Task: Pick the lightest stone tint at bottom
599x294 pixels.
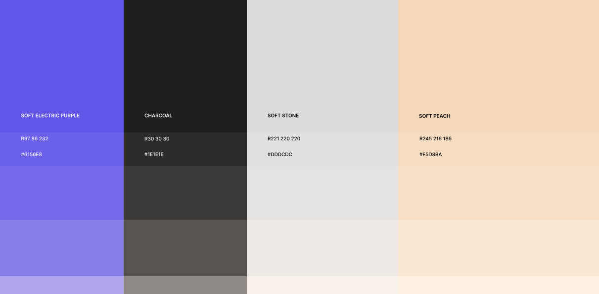Action: pyautogui.click(x=323, y=285)
